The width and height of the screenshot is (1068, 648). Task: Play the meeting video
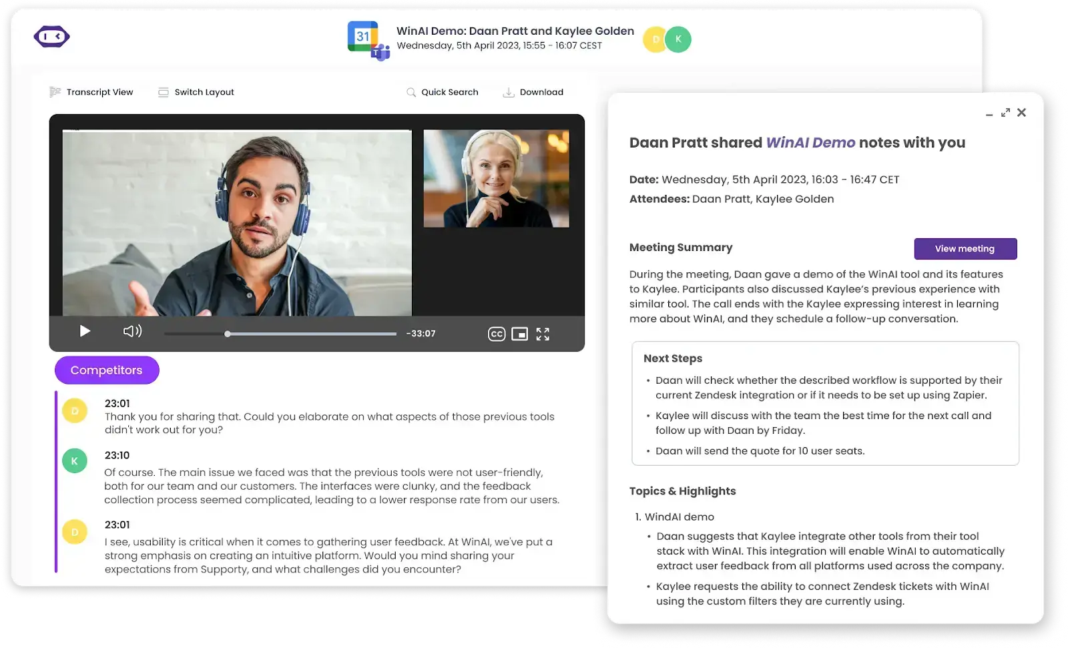click(85, 331)
